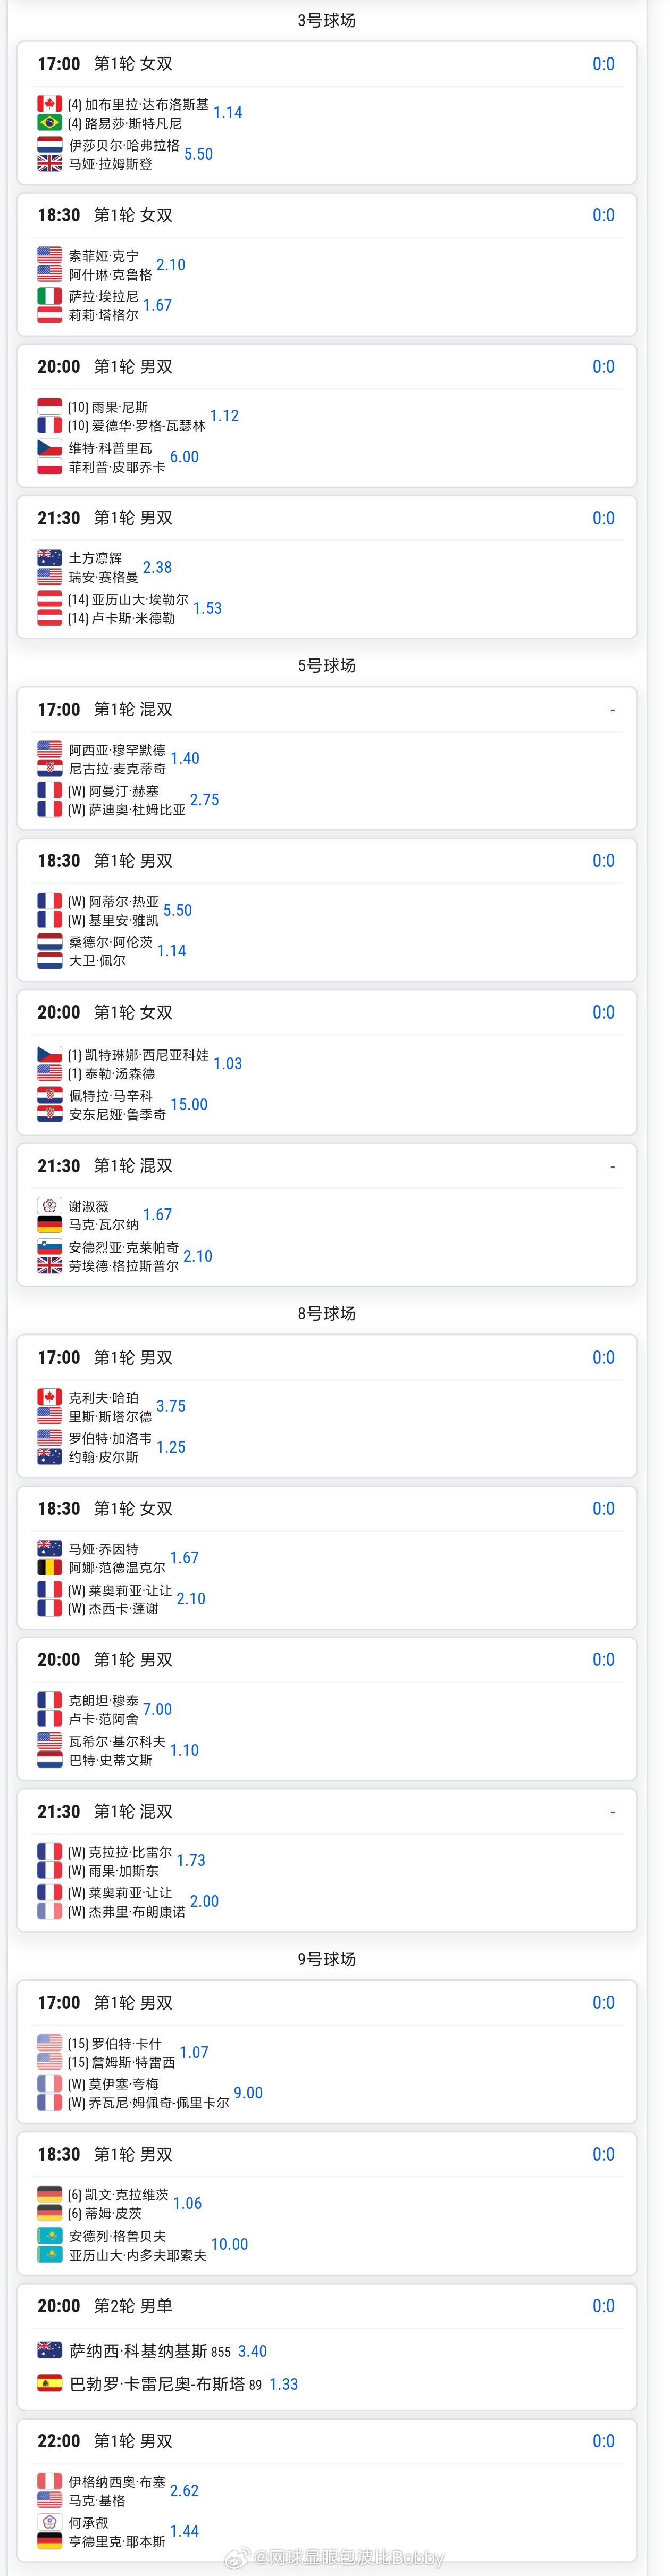The image size is (670, 2576).
Task: Click Czech flag beside 维特·科普里瓦
Action: click(x=49, y=448)
